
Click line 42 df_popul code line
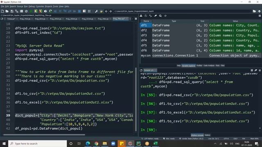coord(49,129)
